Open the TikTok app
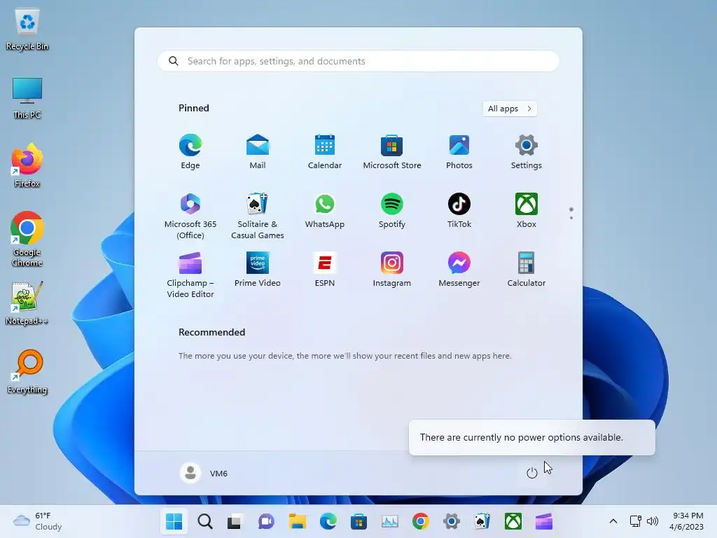This screenshot has height=538, width=717. coord(459,211)
